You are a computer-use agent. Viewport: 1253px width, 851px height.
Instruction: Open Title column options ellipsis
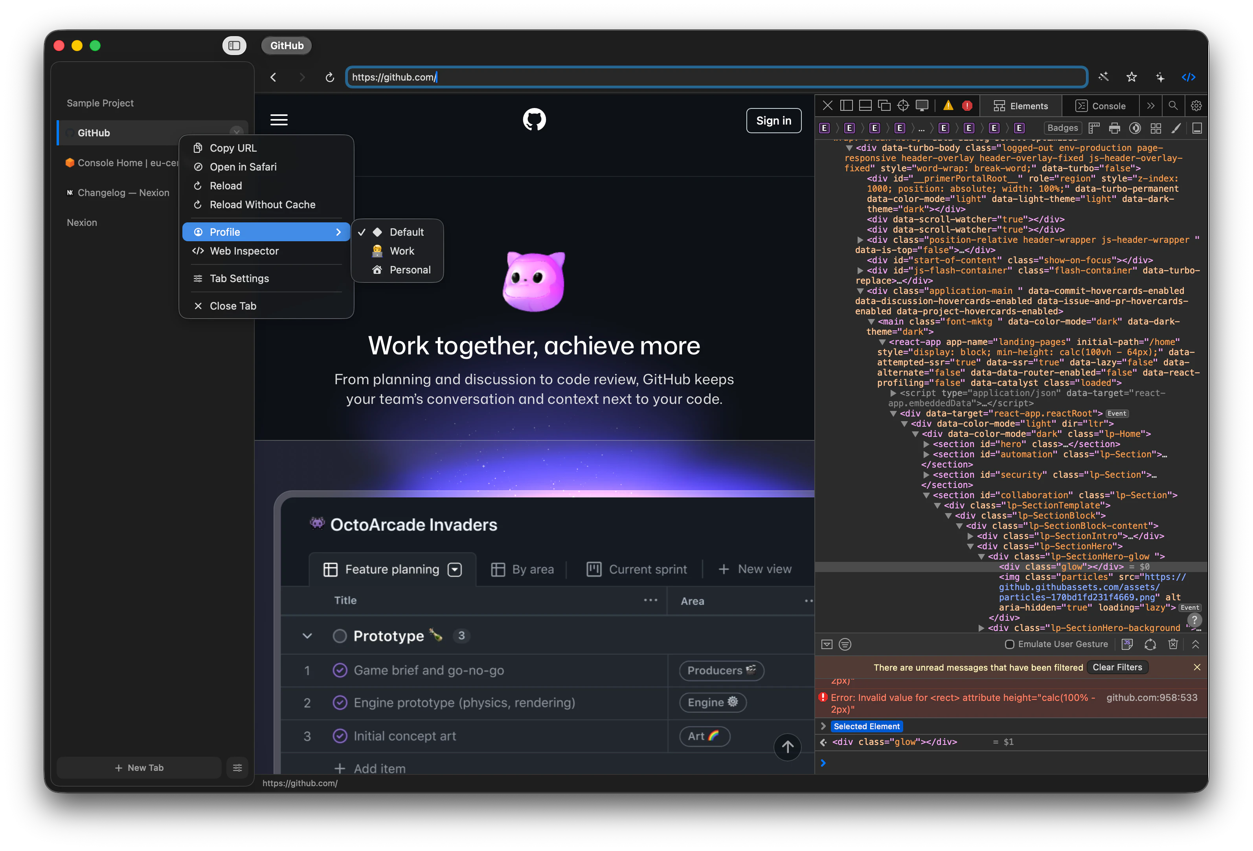650,600
